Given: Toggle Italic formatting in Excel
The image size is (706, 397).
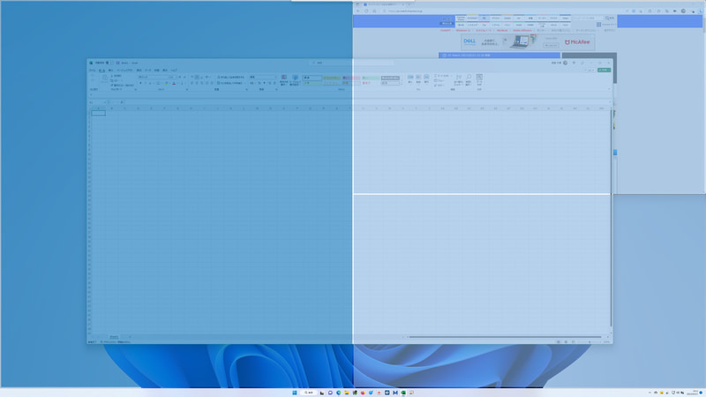Looking at the screenshot, I should click(x=145, y=83).
